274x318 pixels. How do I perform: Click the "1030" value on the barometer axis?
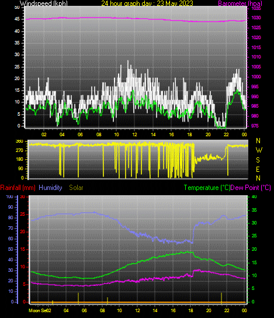(256, 18)
